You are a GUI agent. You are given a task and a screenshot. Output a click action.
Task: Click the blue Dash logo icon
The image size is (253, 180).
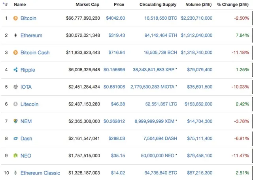pos(15,138)
